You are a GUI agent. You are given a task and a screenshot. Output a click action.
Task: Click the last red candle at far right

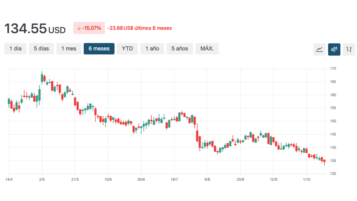[x=324, y=161]
